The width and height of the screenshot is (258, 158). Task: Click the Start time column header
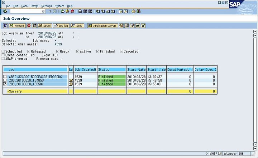[x=156, y=70]
